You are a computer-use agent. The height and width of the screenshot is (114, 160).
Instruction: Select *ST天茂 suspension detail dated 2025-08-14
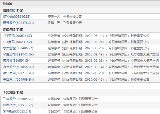pos(98,36)
